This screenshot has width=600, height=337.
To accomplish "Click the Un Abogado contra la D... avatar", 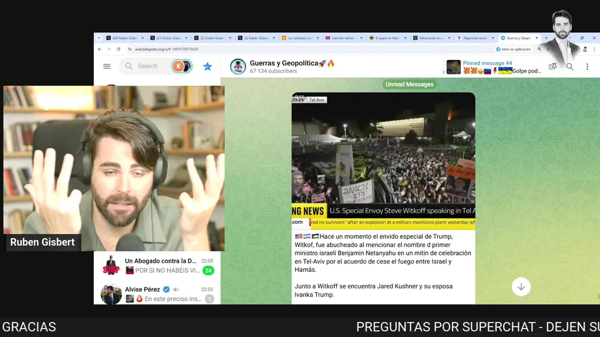I will point(111,265).
